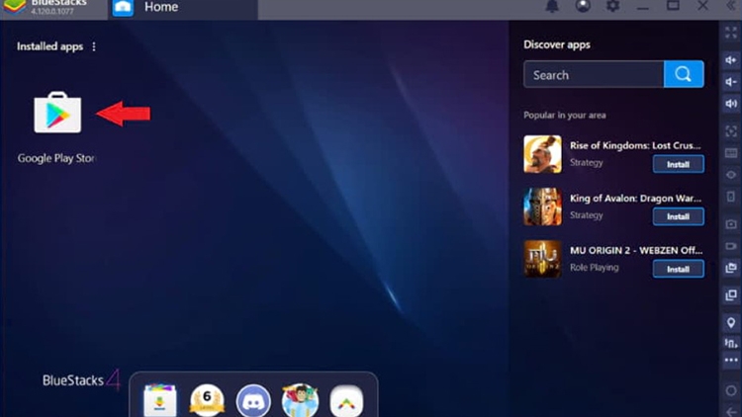This screenshot has height=417, width=742.
Task: Open the colorful arrow icon in the dock
Action: (x=346, y=401)
